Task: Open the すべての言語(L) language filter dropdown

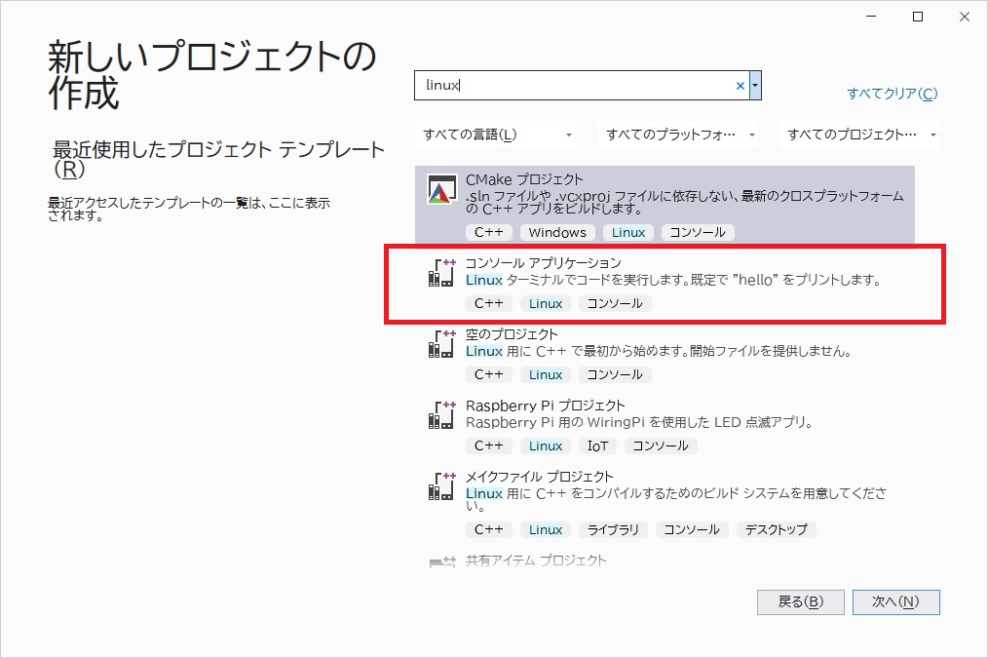Action: [x=495, y=135]
